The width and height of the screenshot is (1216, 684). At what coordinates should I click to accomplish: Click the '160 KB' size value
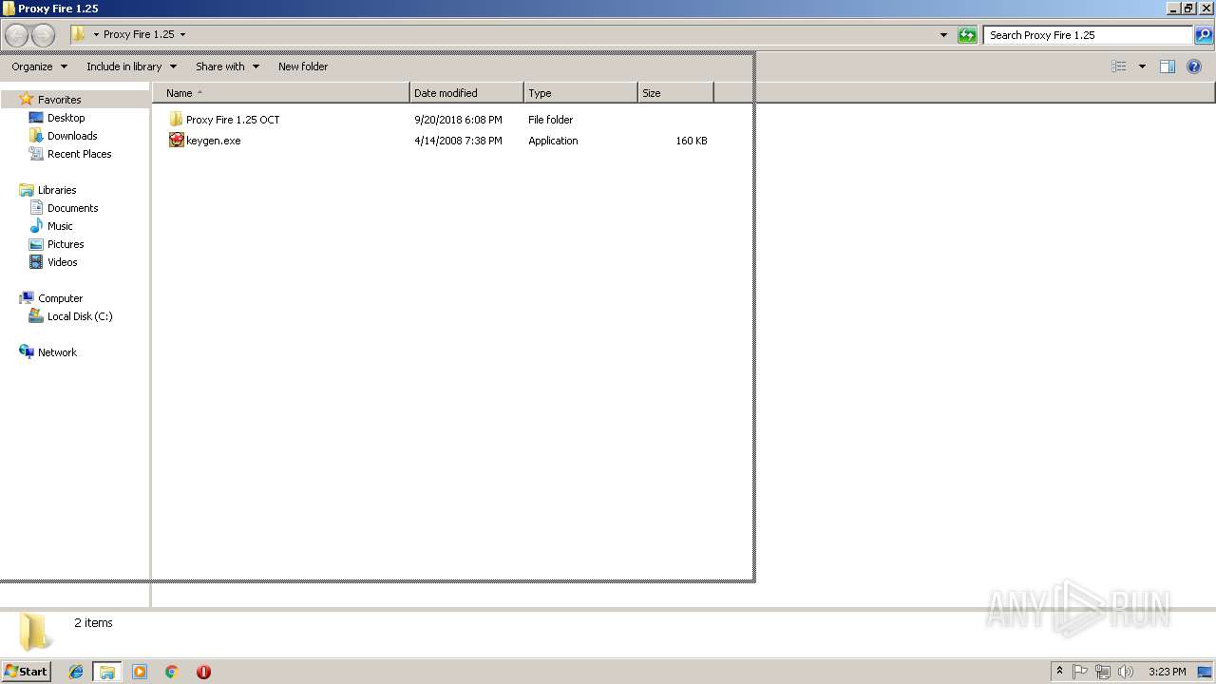(692, 141)
